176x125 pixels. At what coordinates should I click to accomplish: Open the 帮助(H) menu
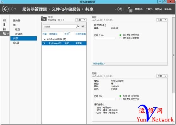(x=168, y=9)
